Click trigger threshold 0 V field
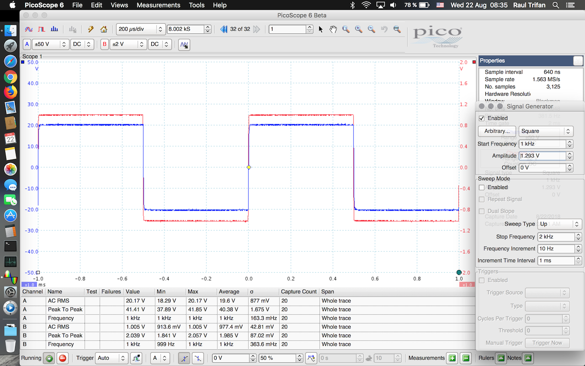This screenshot has height=366, width=585. (230, 358)
